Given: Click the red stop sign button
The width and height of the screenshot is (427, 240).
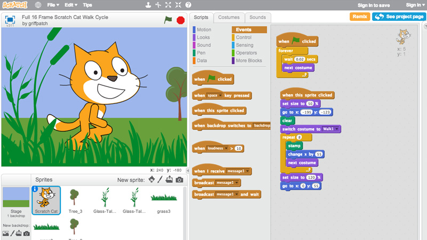Looking at the screenshot, I should pyautogui.click(x=180, y=20).
